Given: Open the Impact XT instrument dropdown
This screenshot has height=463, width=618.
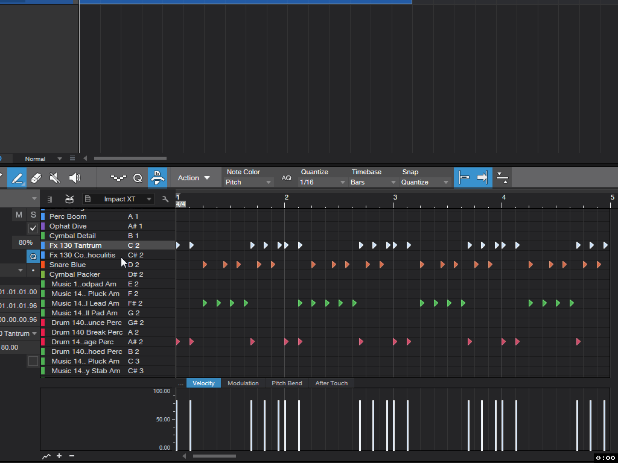Looking at the screenshot, I should point(118,199).
